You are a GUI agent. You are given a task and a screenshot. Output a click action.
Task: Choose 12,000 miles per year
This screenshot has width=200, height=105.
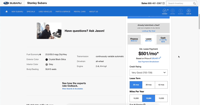[x=148, y=98]
